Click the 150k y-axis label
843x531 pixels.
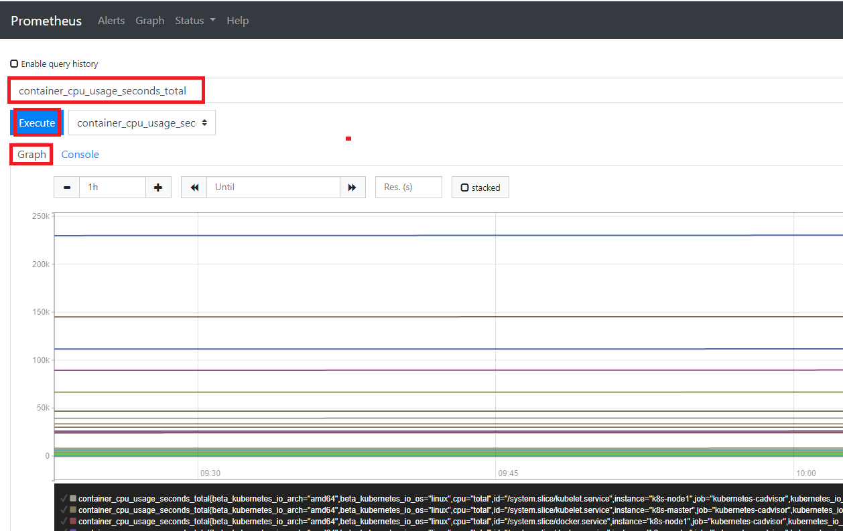coord(41,312)
